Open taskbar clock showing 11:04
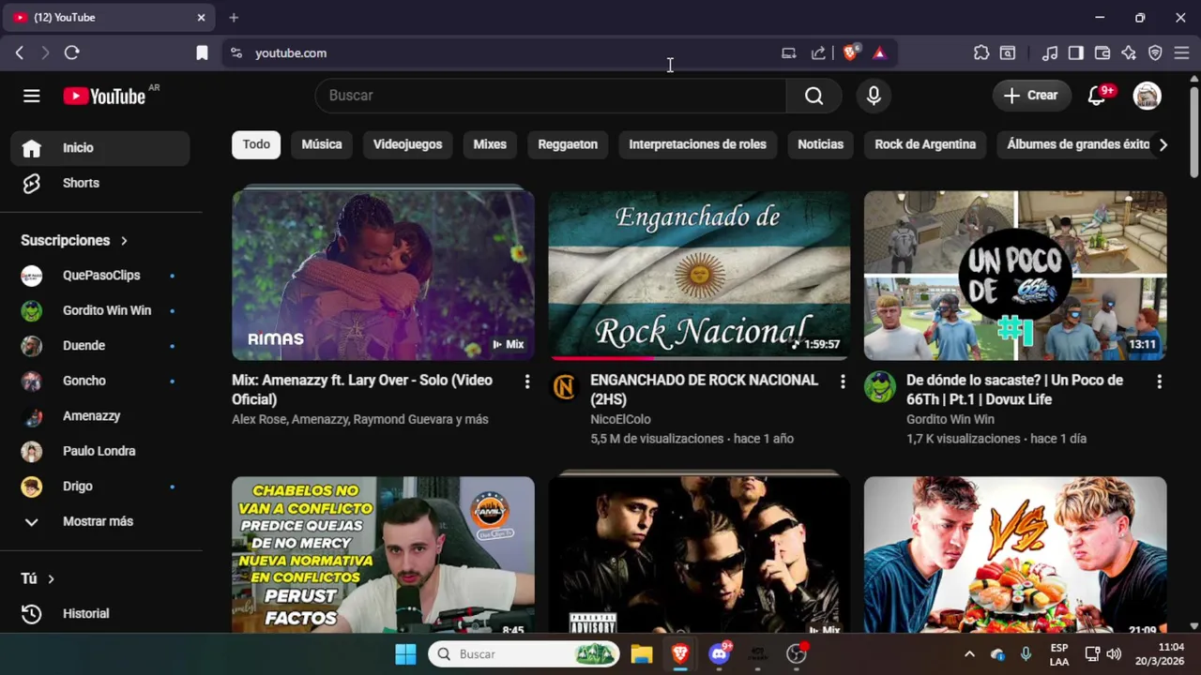The image size is (1201, 675). pyautogui.click(x=1160, y=654)
